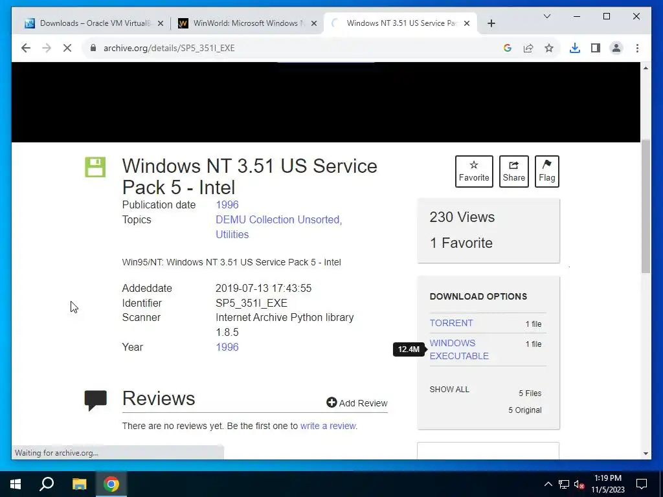
Task: Favorite this archive item
Action: 474,171
